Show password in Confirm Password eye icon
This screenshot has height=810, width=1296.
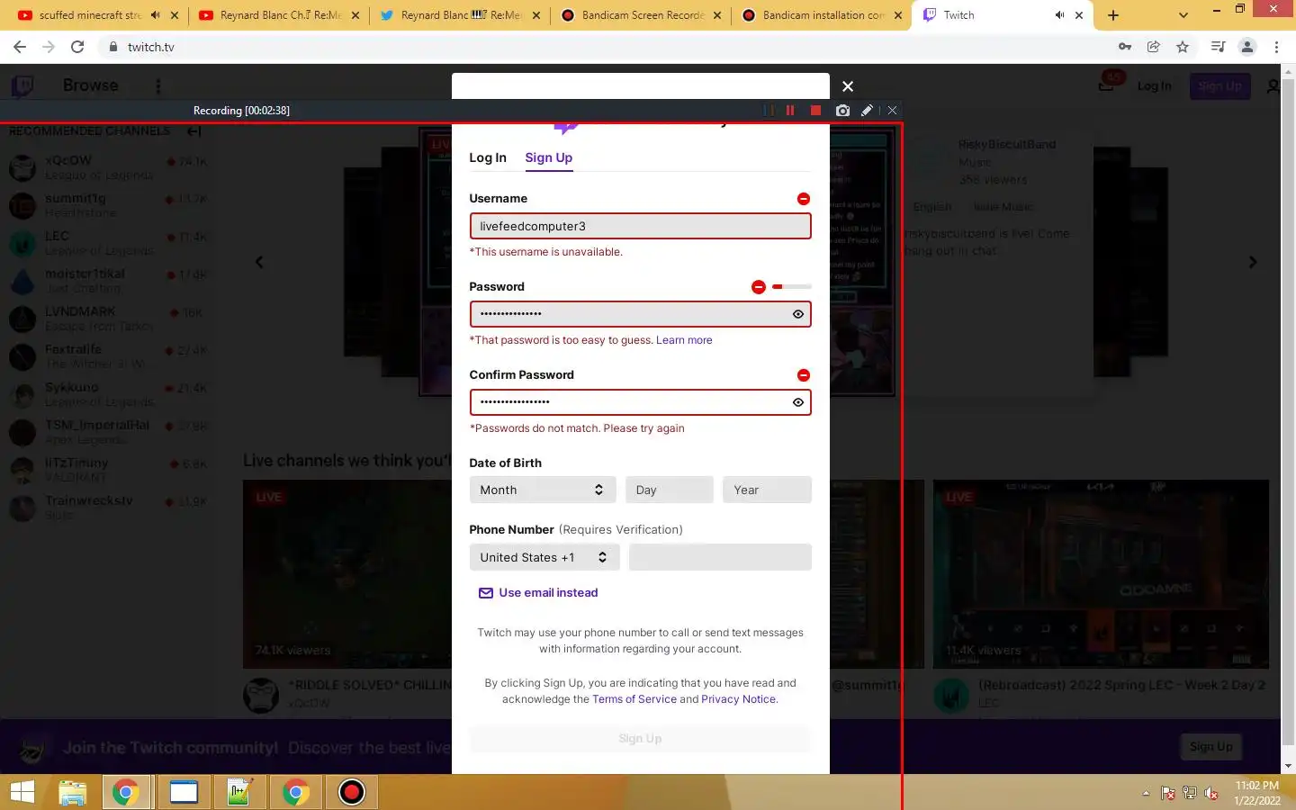pos(798,402)
